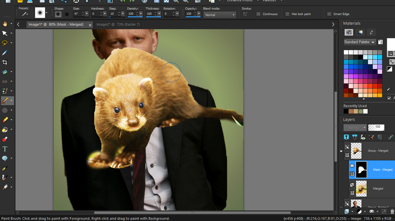The width and height of the screenshot is (395, 221).
Task: Click the Sliders icon in Materials
Action: [371, 32]
